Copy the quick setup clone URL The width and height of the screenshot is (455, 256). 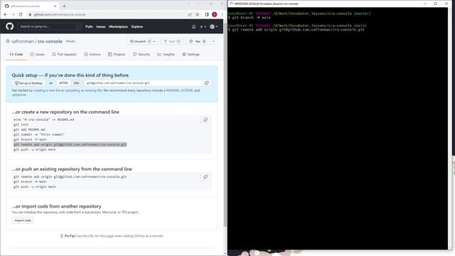pos(207,83)
